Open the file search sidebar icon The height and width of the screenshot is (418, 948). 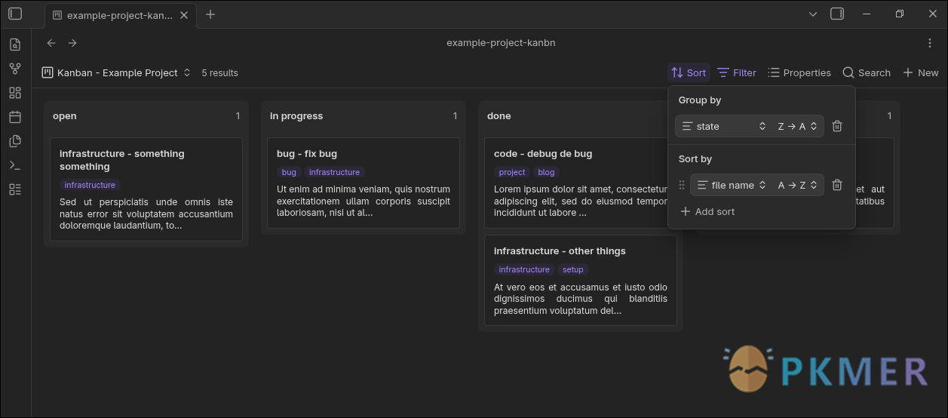click(15, 45)
